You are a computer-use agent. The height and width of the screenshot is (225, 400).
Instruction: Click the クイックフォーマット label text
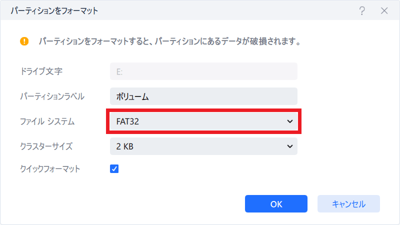(49, 169)
